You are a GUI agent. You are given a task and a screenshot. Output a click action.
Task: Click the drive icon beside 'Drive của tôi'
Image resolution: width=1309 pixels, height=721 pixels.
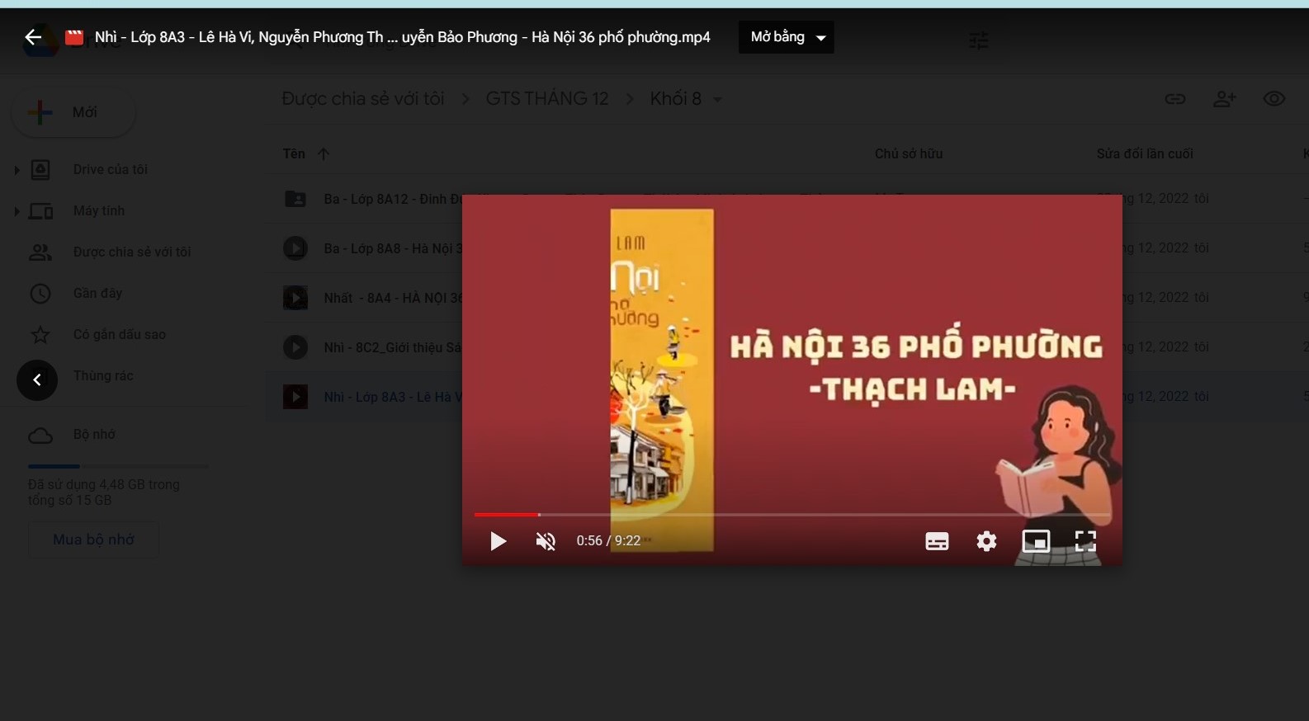click(40, 170)
